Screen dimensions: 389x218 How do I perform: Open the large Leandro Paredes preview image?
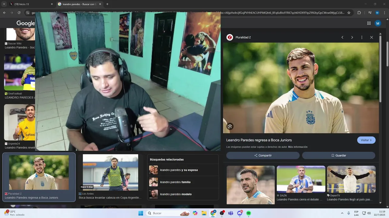tap(301, 88)
